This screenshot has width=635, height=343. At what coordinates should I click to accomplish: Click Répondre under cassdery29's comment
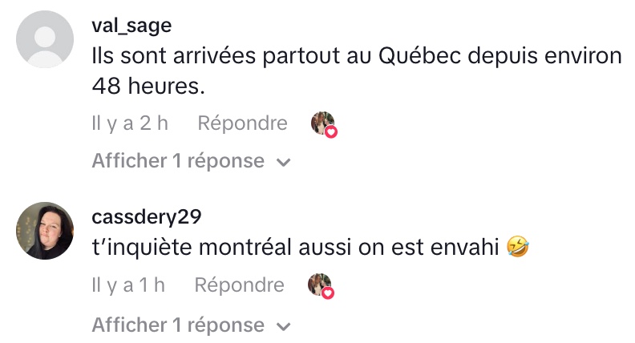[x=239, y=285]
